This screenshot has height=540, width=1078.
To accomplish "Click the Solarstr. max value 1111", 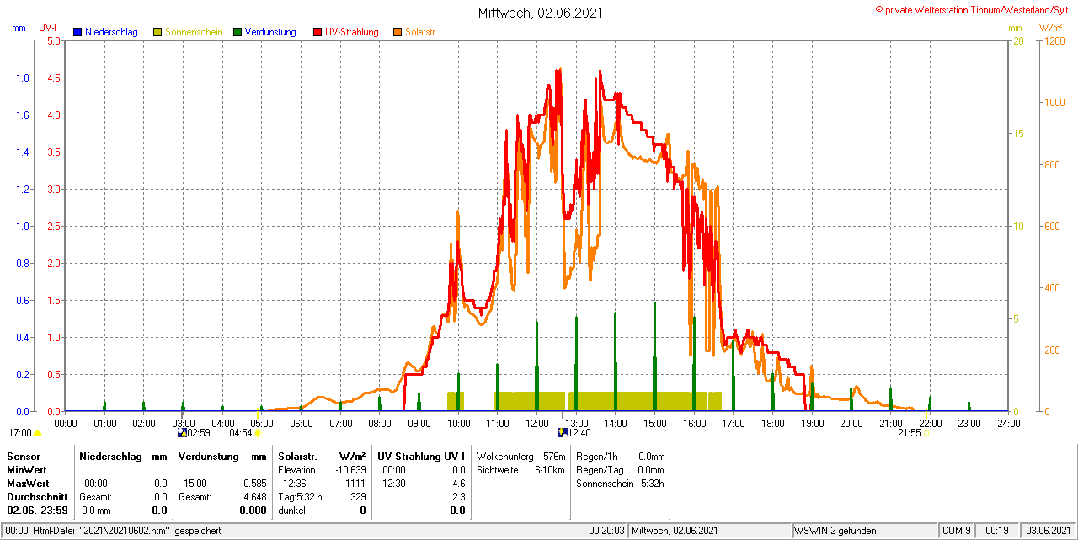I will click(356, 484).
